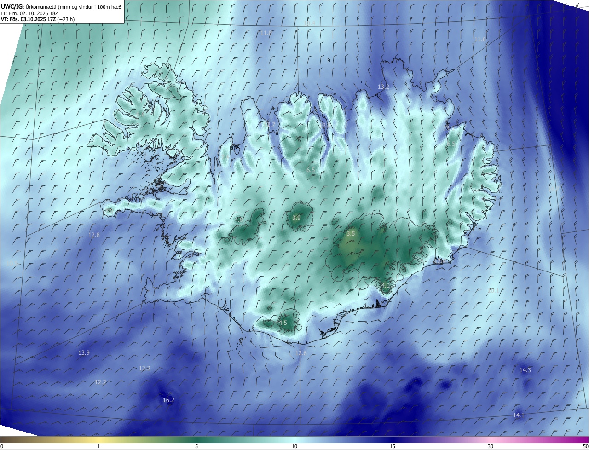Image resolution: width=589 pixels, height=450 pixels.
Task: Click the 16.2 value in the dark blue patch
Action: 168,400
